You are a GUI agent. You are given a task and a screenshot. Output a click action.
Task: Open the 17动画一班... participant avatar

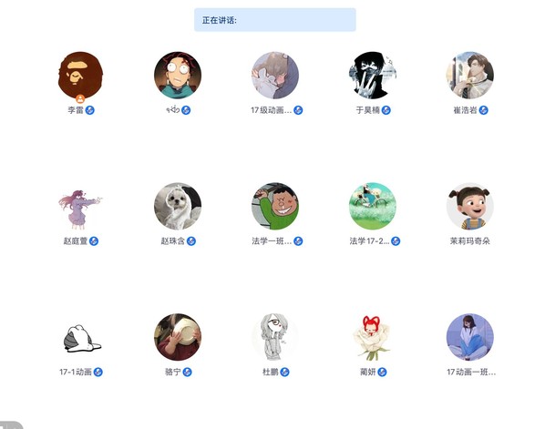click(x=470, y=337)
